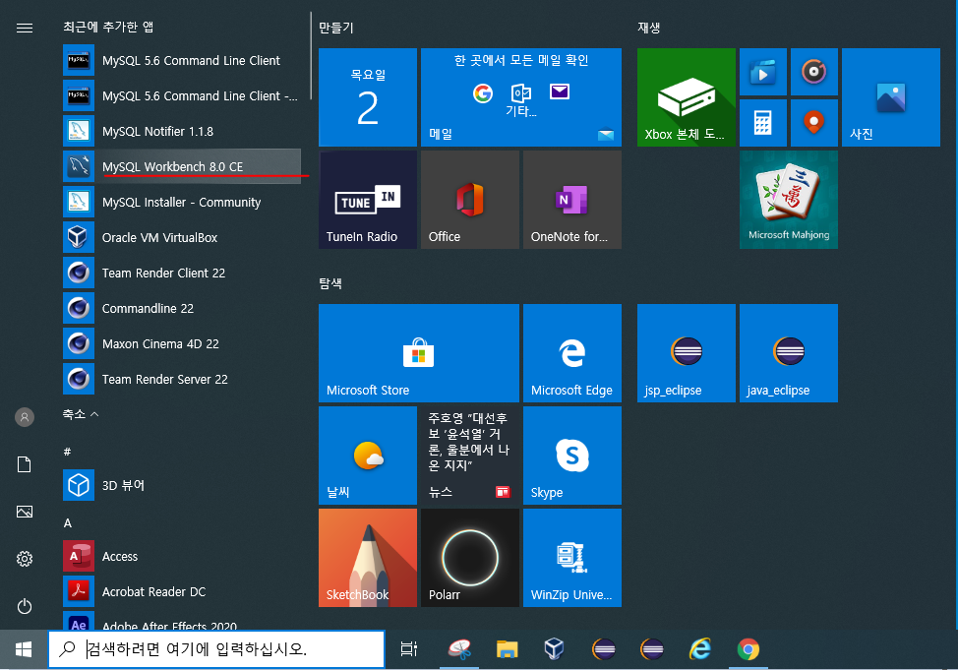This screenshot has height=670, width=958.
Task: Open the 날씨 weather tile
Action: [368, 456]
